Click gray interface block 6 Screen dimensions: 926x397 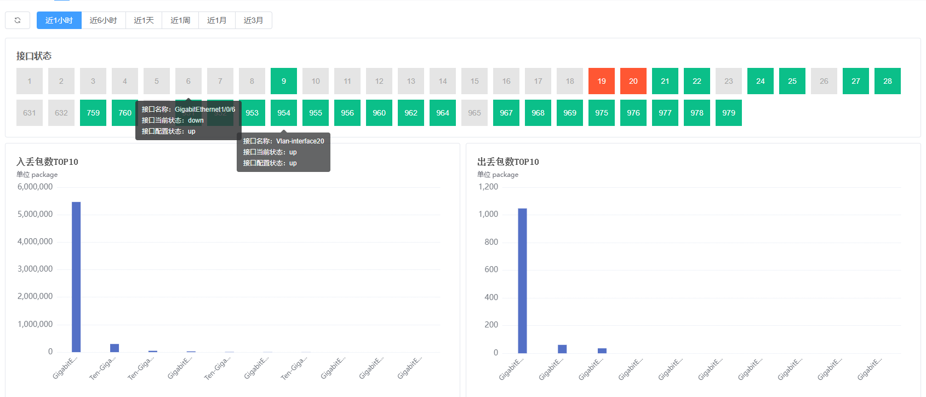click(x=188, y=81)
